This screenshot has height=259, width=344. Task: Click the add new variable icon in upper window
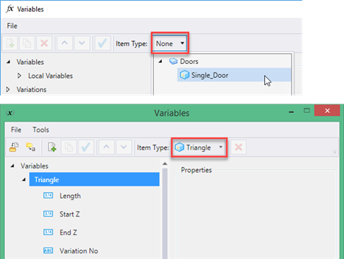coord(10,43)
